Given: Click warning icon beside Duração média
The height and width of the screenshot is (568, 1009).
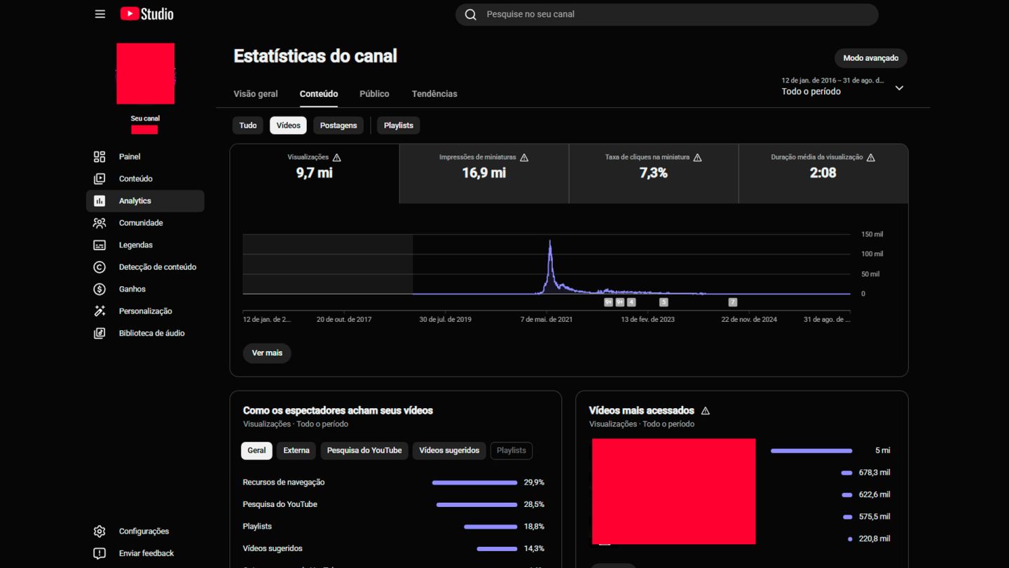Looking at the screenshot, I should pyautogui.click(x=871, y=158).
